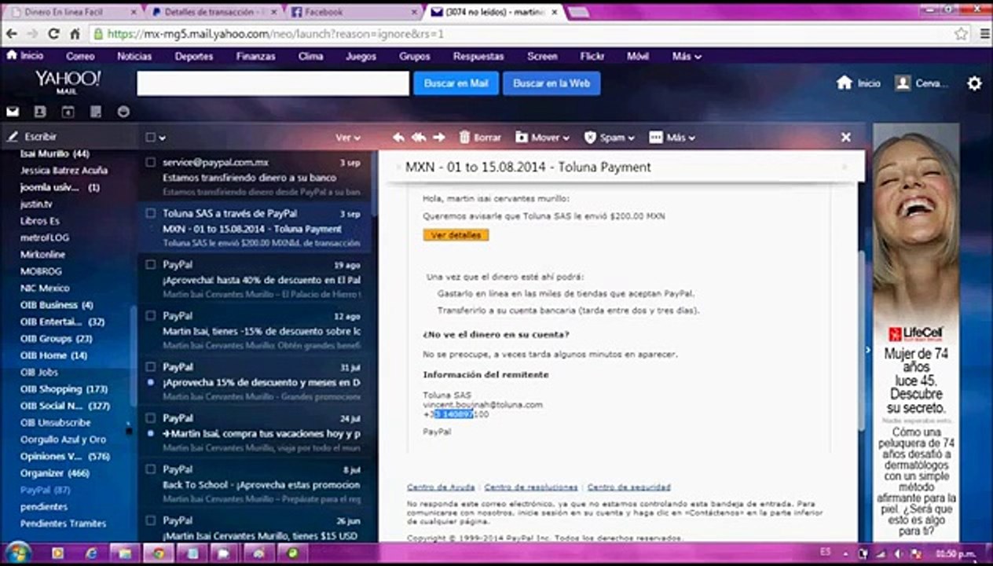This screenshot has height=566, width=993.
Task: Open the Más actions dropdown
Action: tap(672, 137)
